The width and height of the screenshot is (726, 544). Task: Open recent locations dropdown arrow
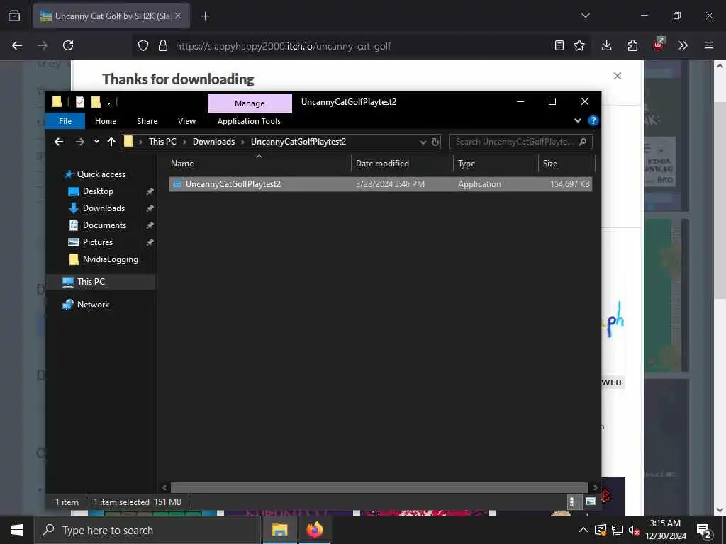coord(96,142)
